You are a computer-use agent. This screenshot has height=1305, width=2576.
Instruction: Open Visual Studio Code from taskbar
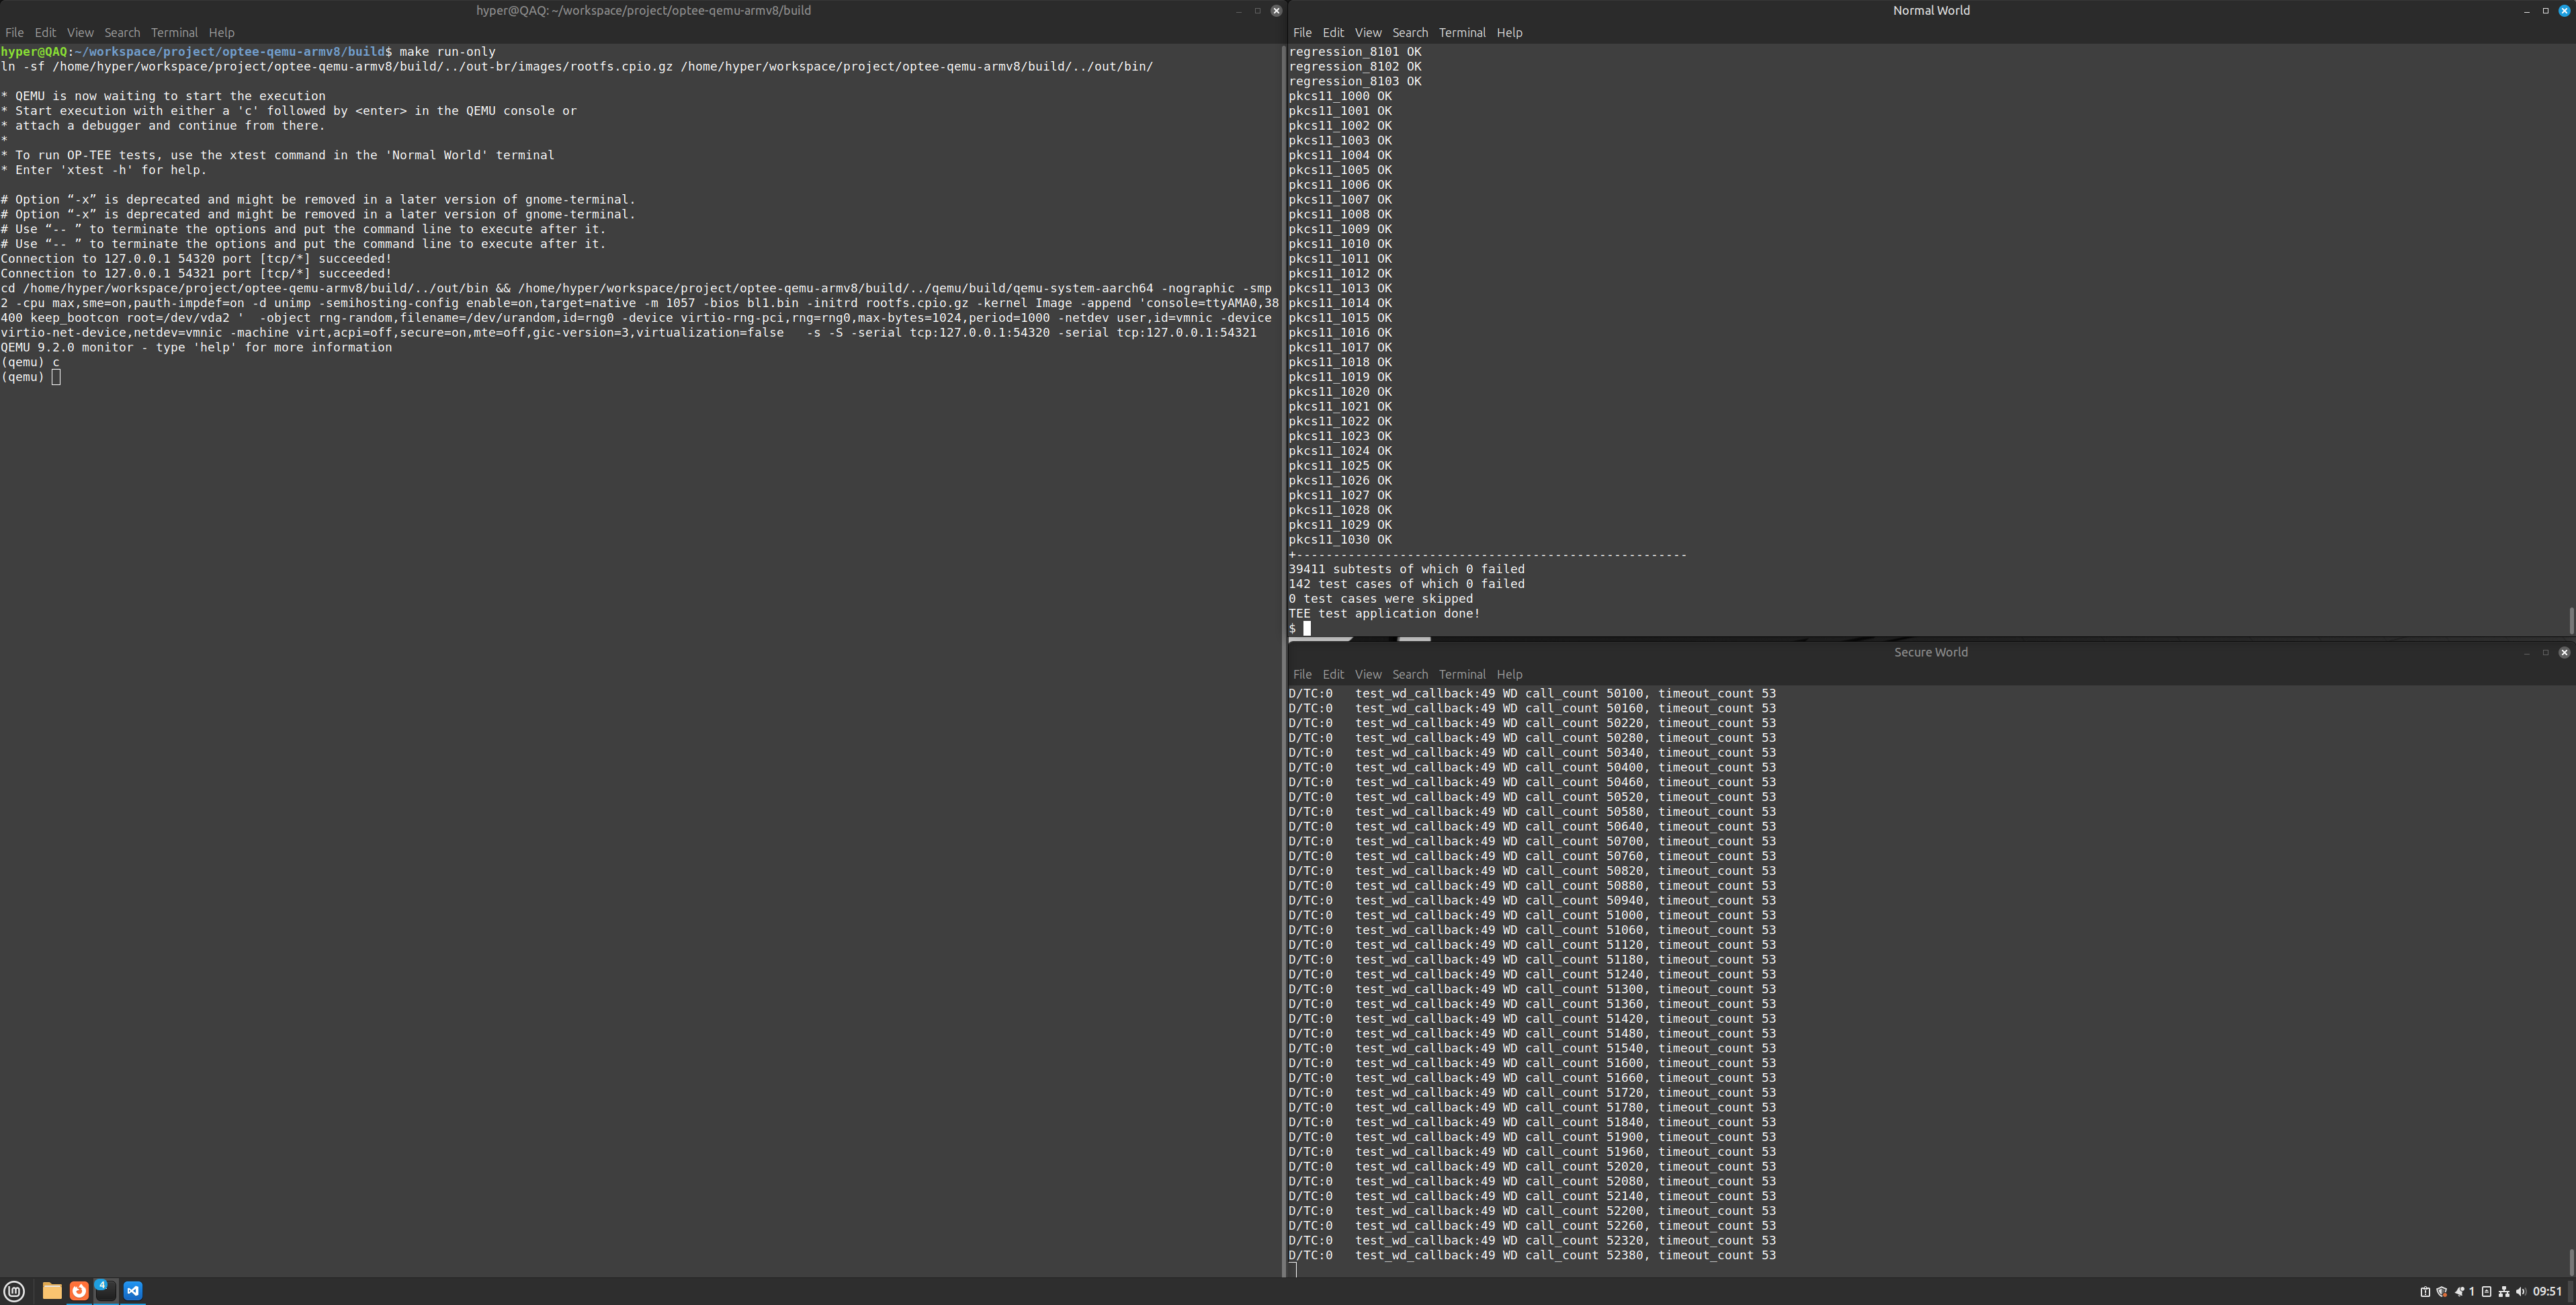132,1291
